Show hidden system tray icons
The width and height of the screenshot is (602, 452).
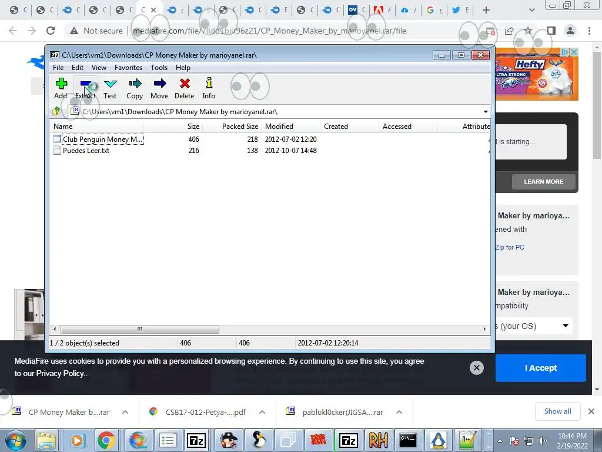pyautogui.click(x=500, y=441)
